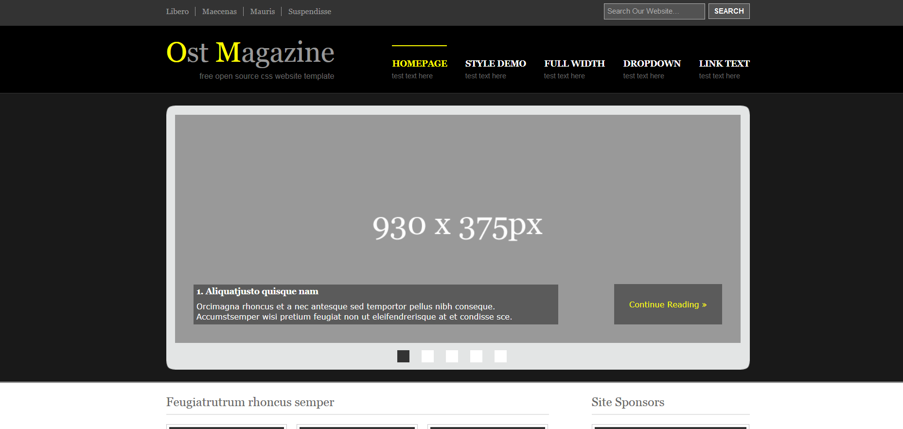Click the Libero top bar link

pos(177,12)
